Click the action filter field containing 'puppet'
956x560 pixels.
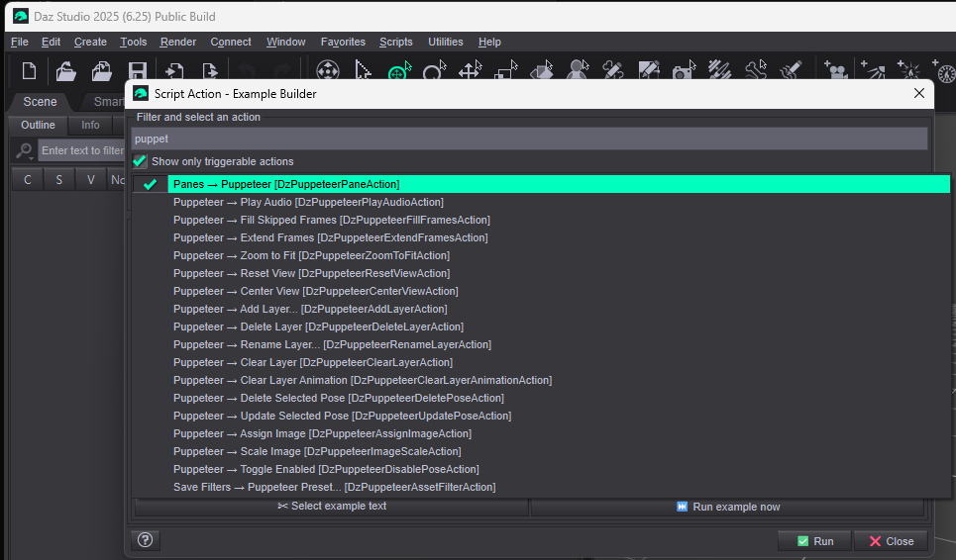529,139
